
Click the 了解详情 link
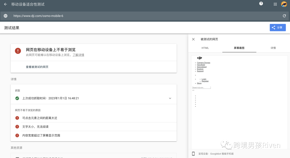click(x=78, y=55)
